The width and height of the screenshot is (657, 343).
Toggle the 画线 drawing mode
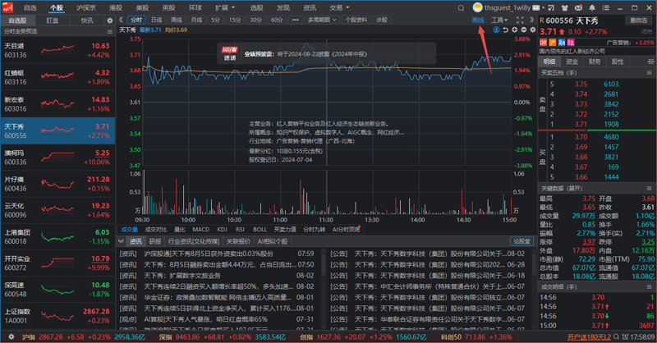[478, 19]
